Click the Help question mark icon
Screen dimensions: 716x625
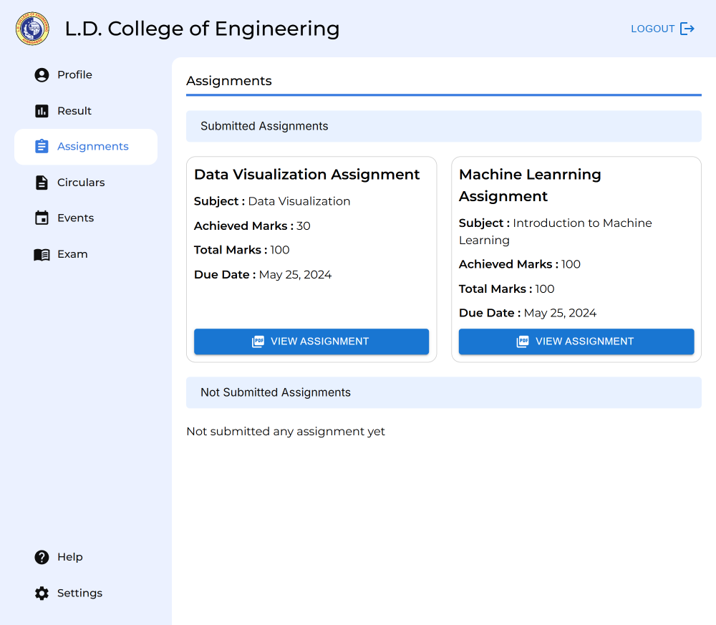(x=42, y=558)
